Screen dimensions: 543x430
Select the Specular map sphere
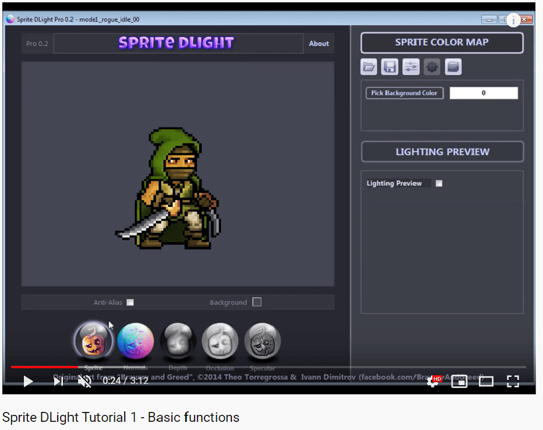click(x=263, y=341)
